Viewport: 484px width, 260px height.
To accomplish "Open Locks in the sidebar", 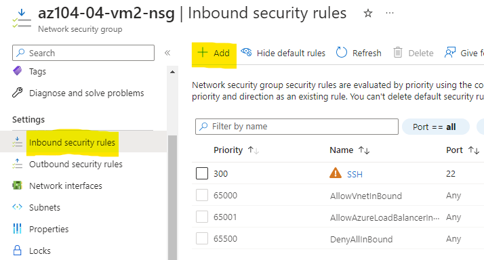I will click(40, 251).
